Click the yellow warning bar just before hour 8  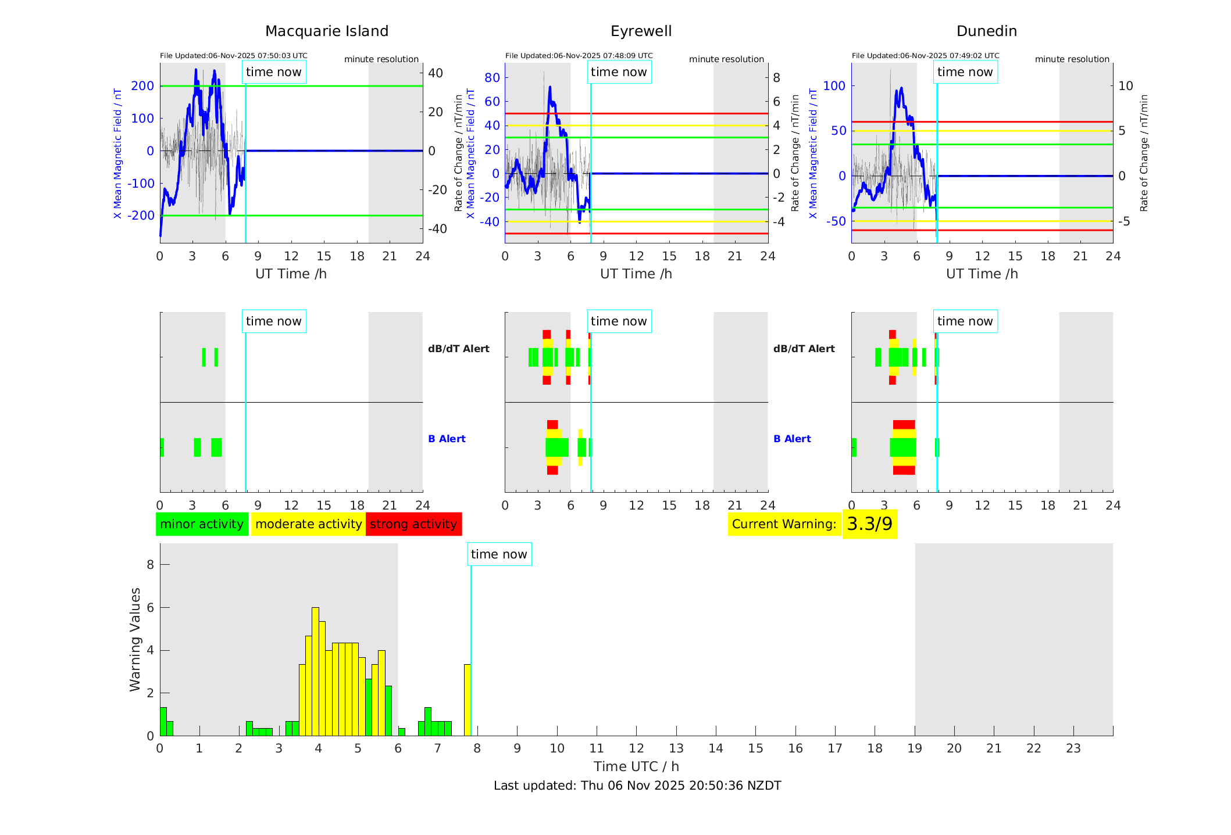467,700
